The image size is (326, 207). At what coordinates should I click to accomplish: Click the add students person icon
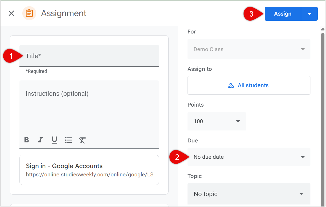(231, 85)
